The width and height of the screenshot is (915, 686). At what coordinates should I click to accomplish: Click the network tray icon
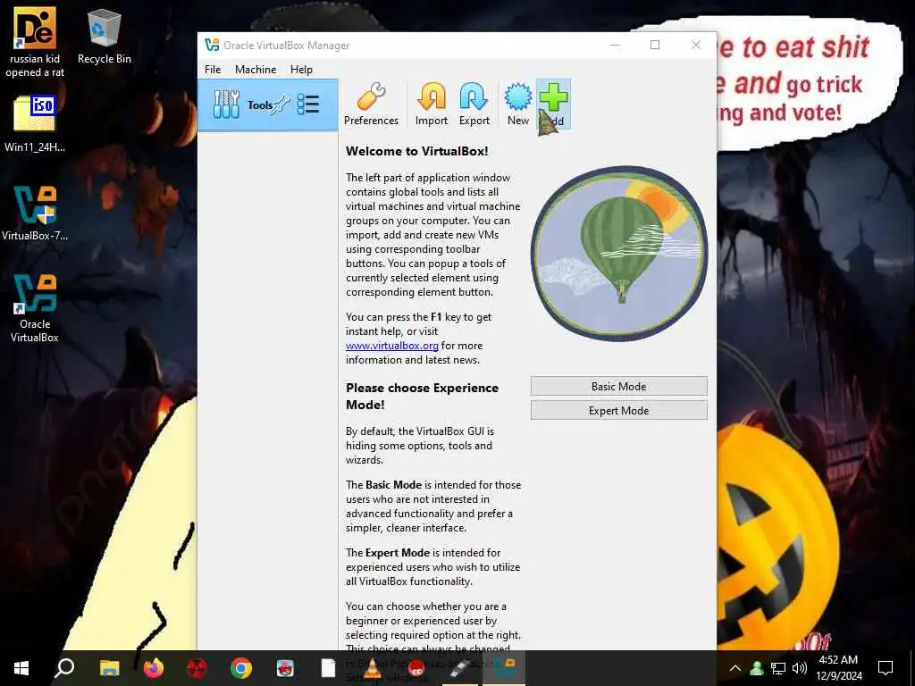(x=778, y=668)
